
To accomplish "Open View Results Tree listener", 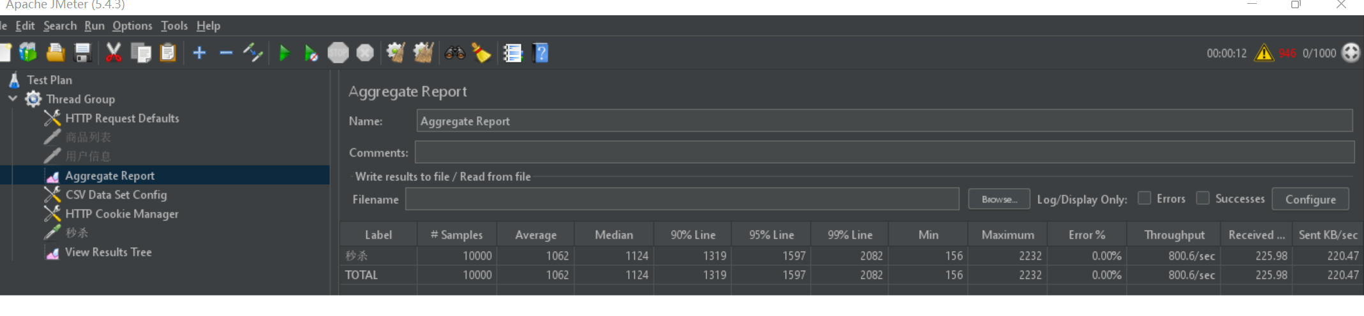I will [109, 252].
